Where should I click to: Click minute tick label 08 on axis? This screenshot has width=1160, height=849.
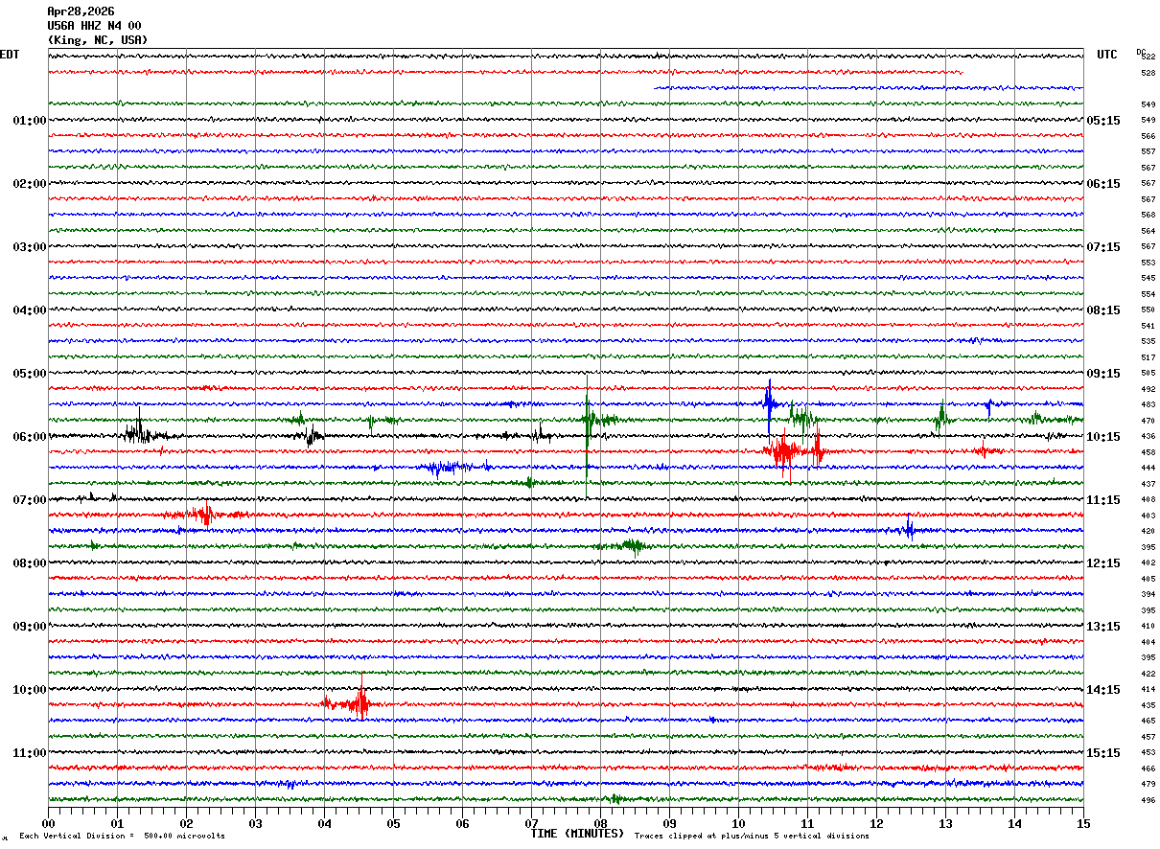pos(600,823)
